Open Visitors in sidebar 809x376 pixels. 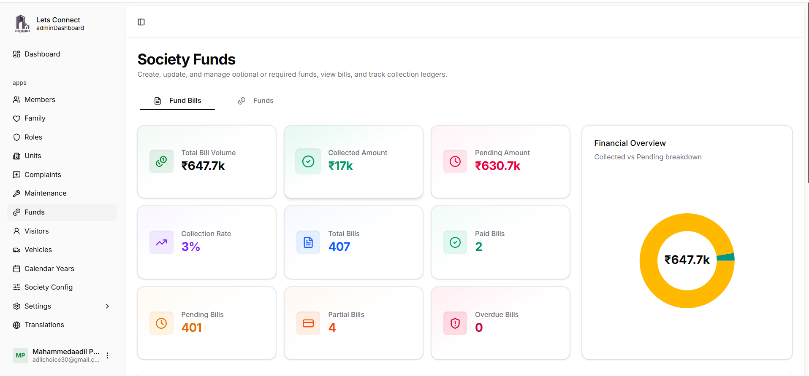(x=62, y=231)
